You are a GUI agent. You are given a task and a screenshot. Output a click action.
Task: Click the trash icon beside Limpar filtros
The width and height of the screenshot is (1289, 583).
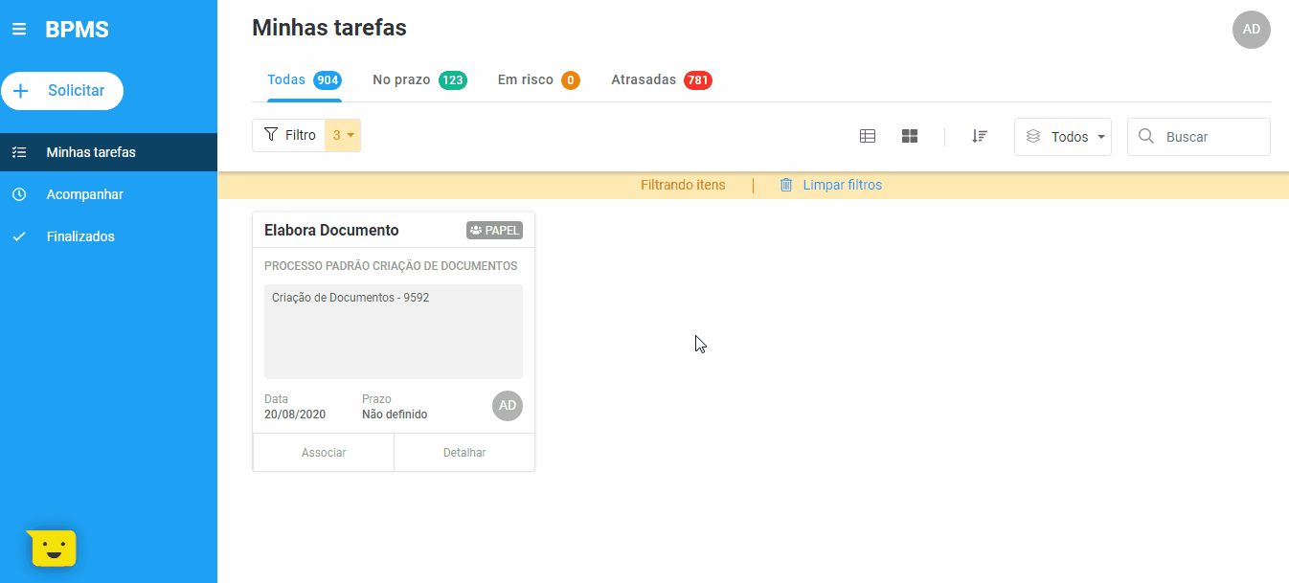point(786,185)
